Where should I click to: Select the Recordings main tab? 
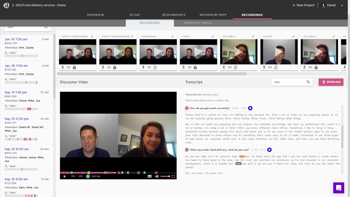pyautogui.click(x=252, y=15)
